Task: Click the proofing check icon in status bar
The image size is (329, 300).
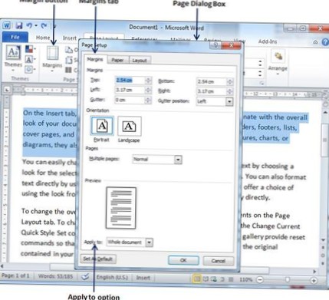Action: coord(85,277)
